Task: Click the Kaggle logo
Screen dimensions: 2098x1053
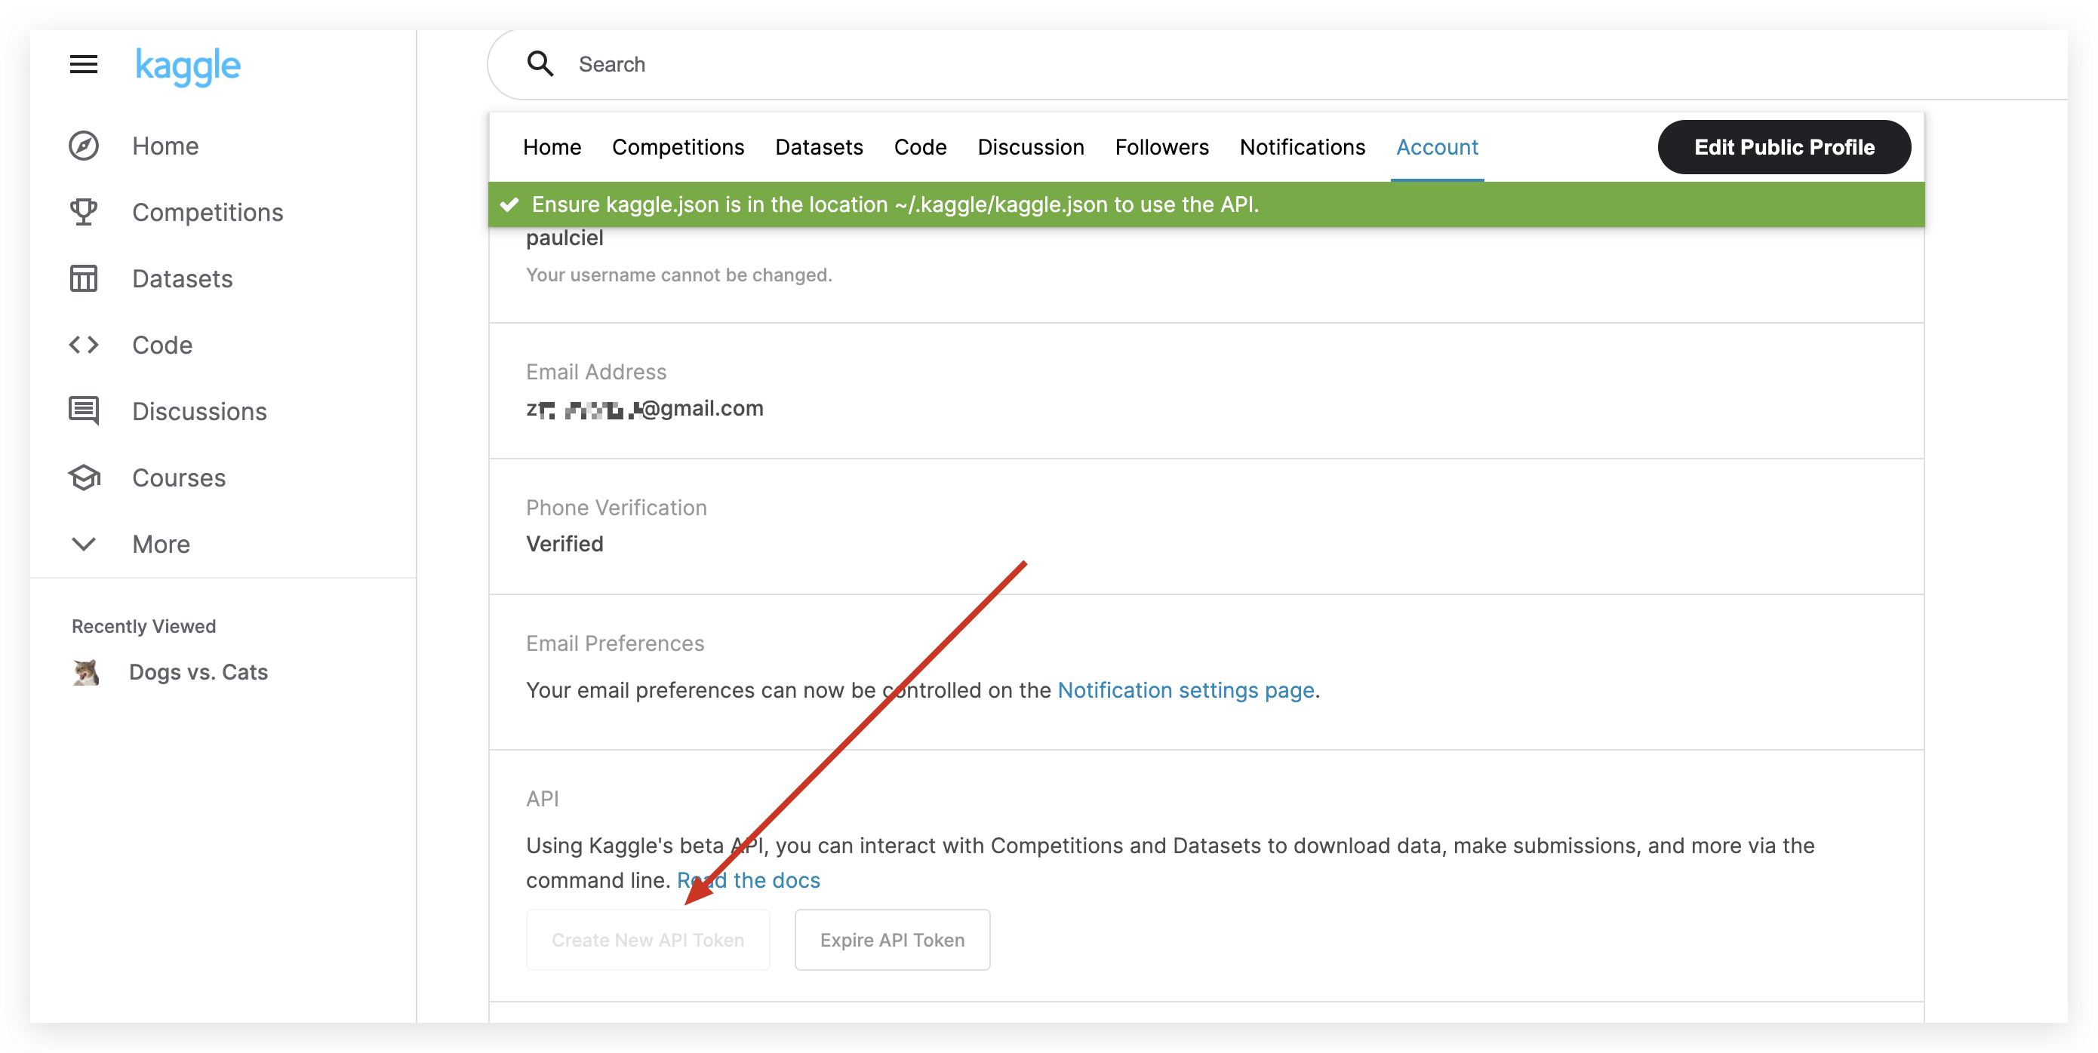Action: (x=187, y=66)
